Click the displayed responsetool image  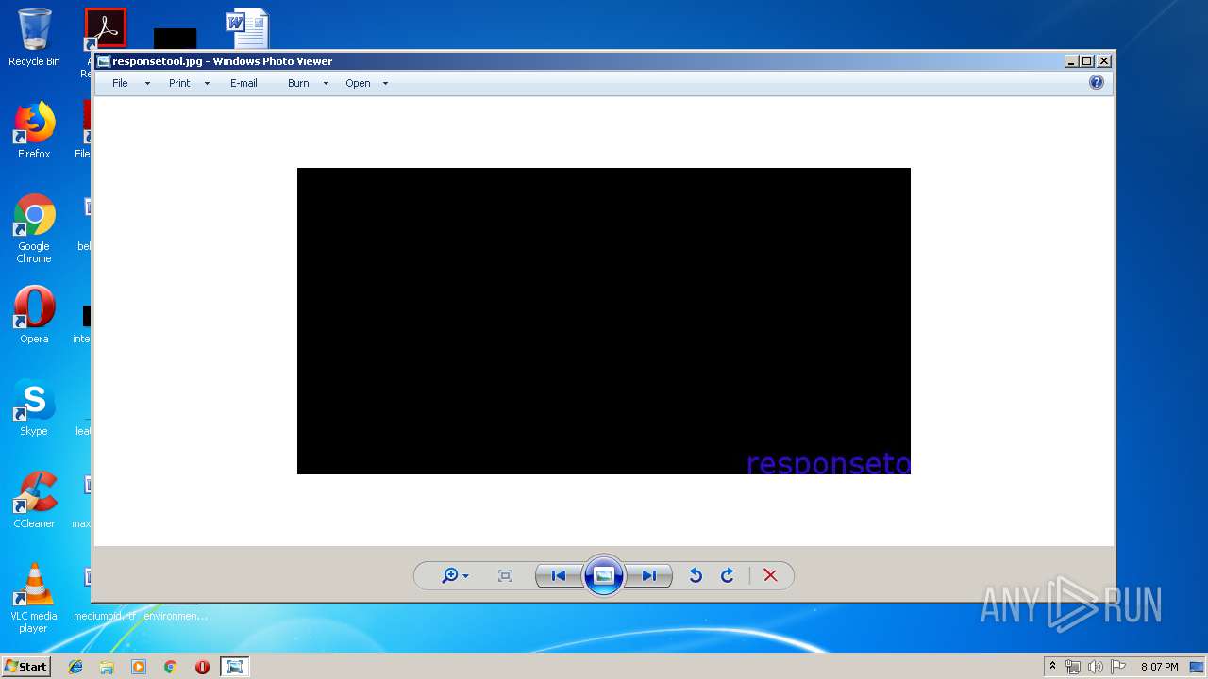[604, 321]
